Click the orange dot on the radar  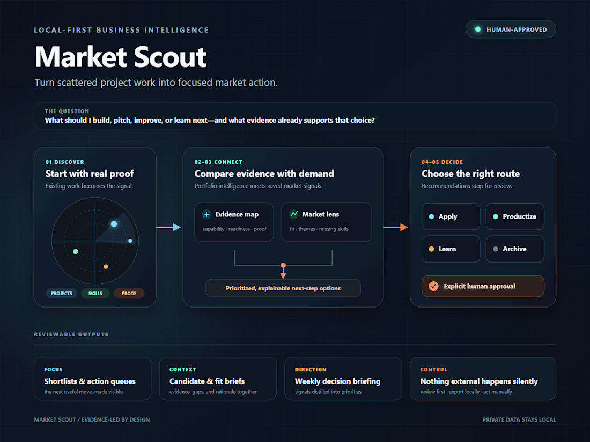106,266
